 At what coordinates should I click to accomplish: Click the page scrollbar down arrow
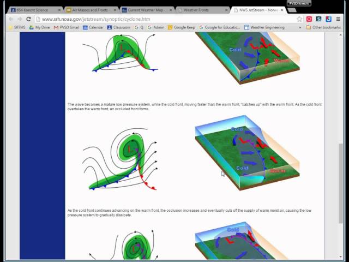340,257
